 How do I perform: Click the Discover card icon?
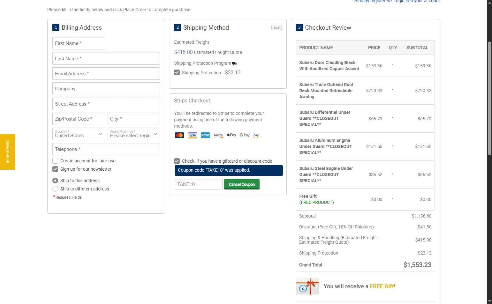(218, 135)
